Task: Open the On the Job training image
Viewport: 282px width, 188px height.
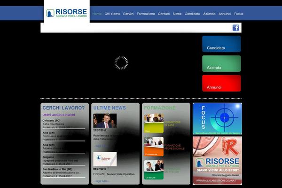Action: point(154,170)
